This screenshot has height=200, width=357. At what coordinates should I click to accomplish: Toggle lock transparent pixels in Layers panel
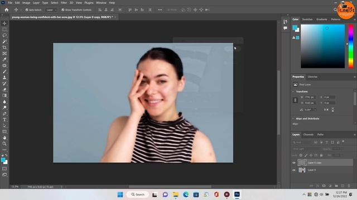click(301, 156)
